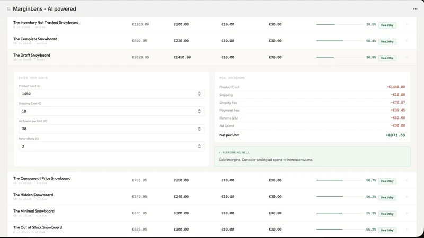Click the 56.7% margin percentage
This screenshot has height=238, width=424.
[x=371, y=180]
